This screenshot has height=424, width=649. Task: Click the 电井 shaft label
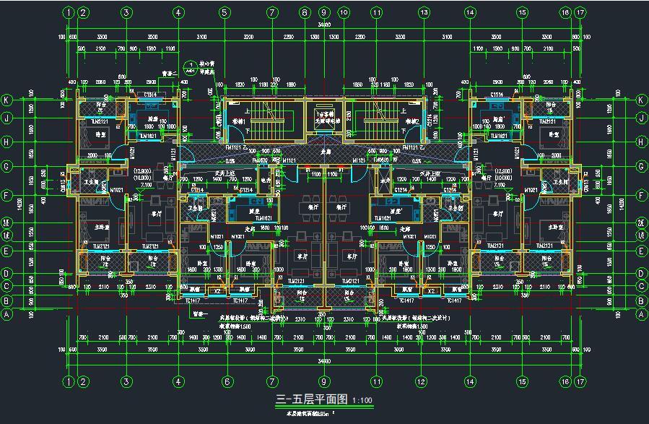(265, 180)
